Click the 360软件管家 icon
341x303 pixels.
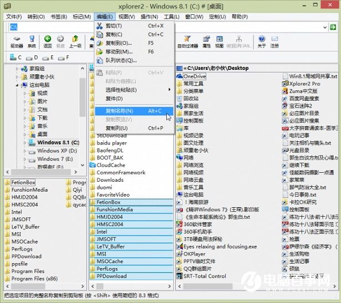click(180, 224)
